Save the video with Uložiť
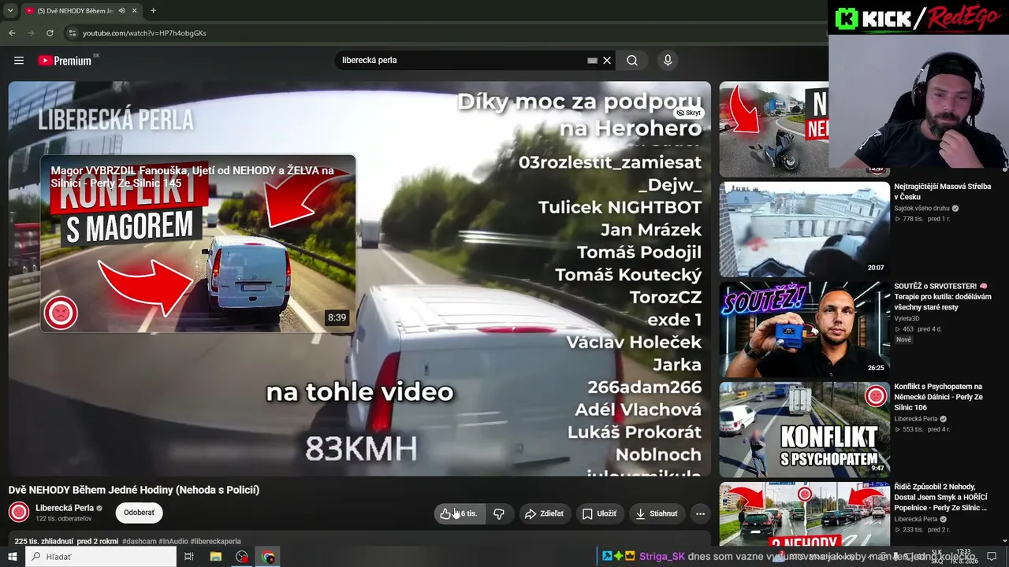Viewport: 1009px width, 567px height. pos(599,513)
